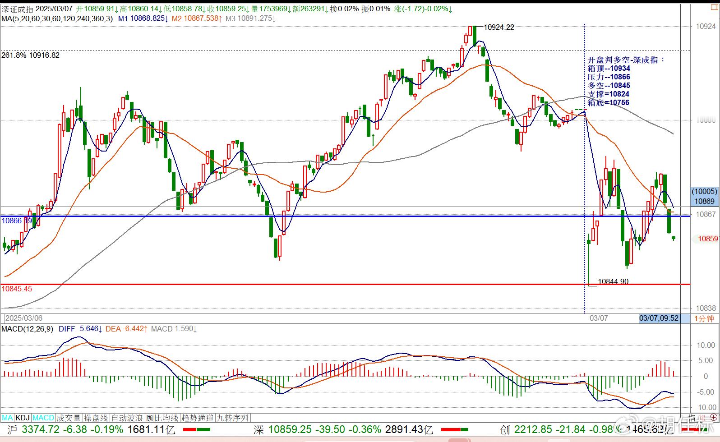Click the MACD 1.590 value
Image resolution: width=720 pixels, height=442 pixels.
[174, 329]
